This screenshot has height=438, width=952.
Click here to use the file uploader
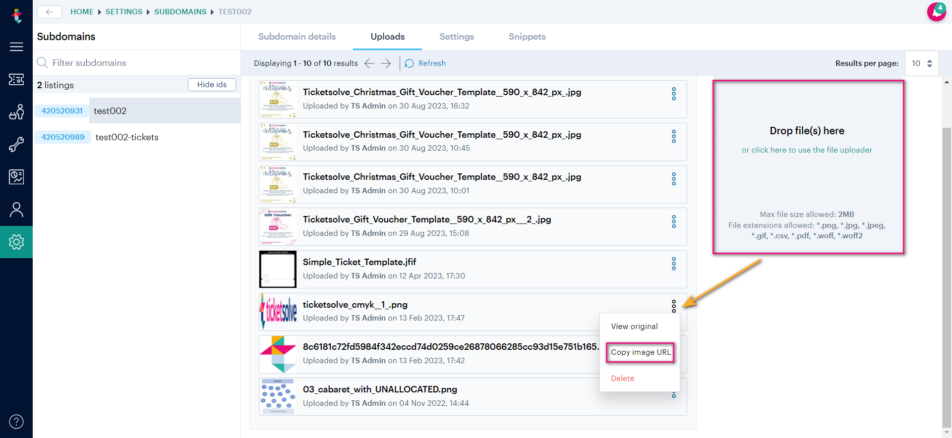[807, 150]
